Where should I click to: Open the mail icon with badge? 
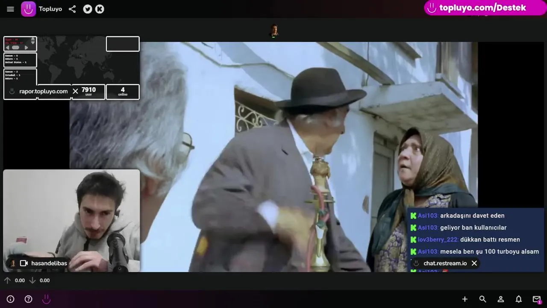[537, 299]
